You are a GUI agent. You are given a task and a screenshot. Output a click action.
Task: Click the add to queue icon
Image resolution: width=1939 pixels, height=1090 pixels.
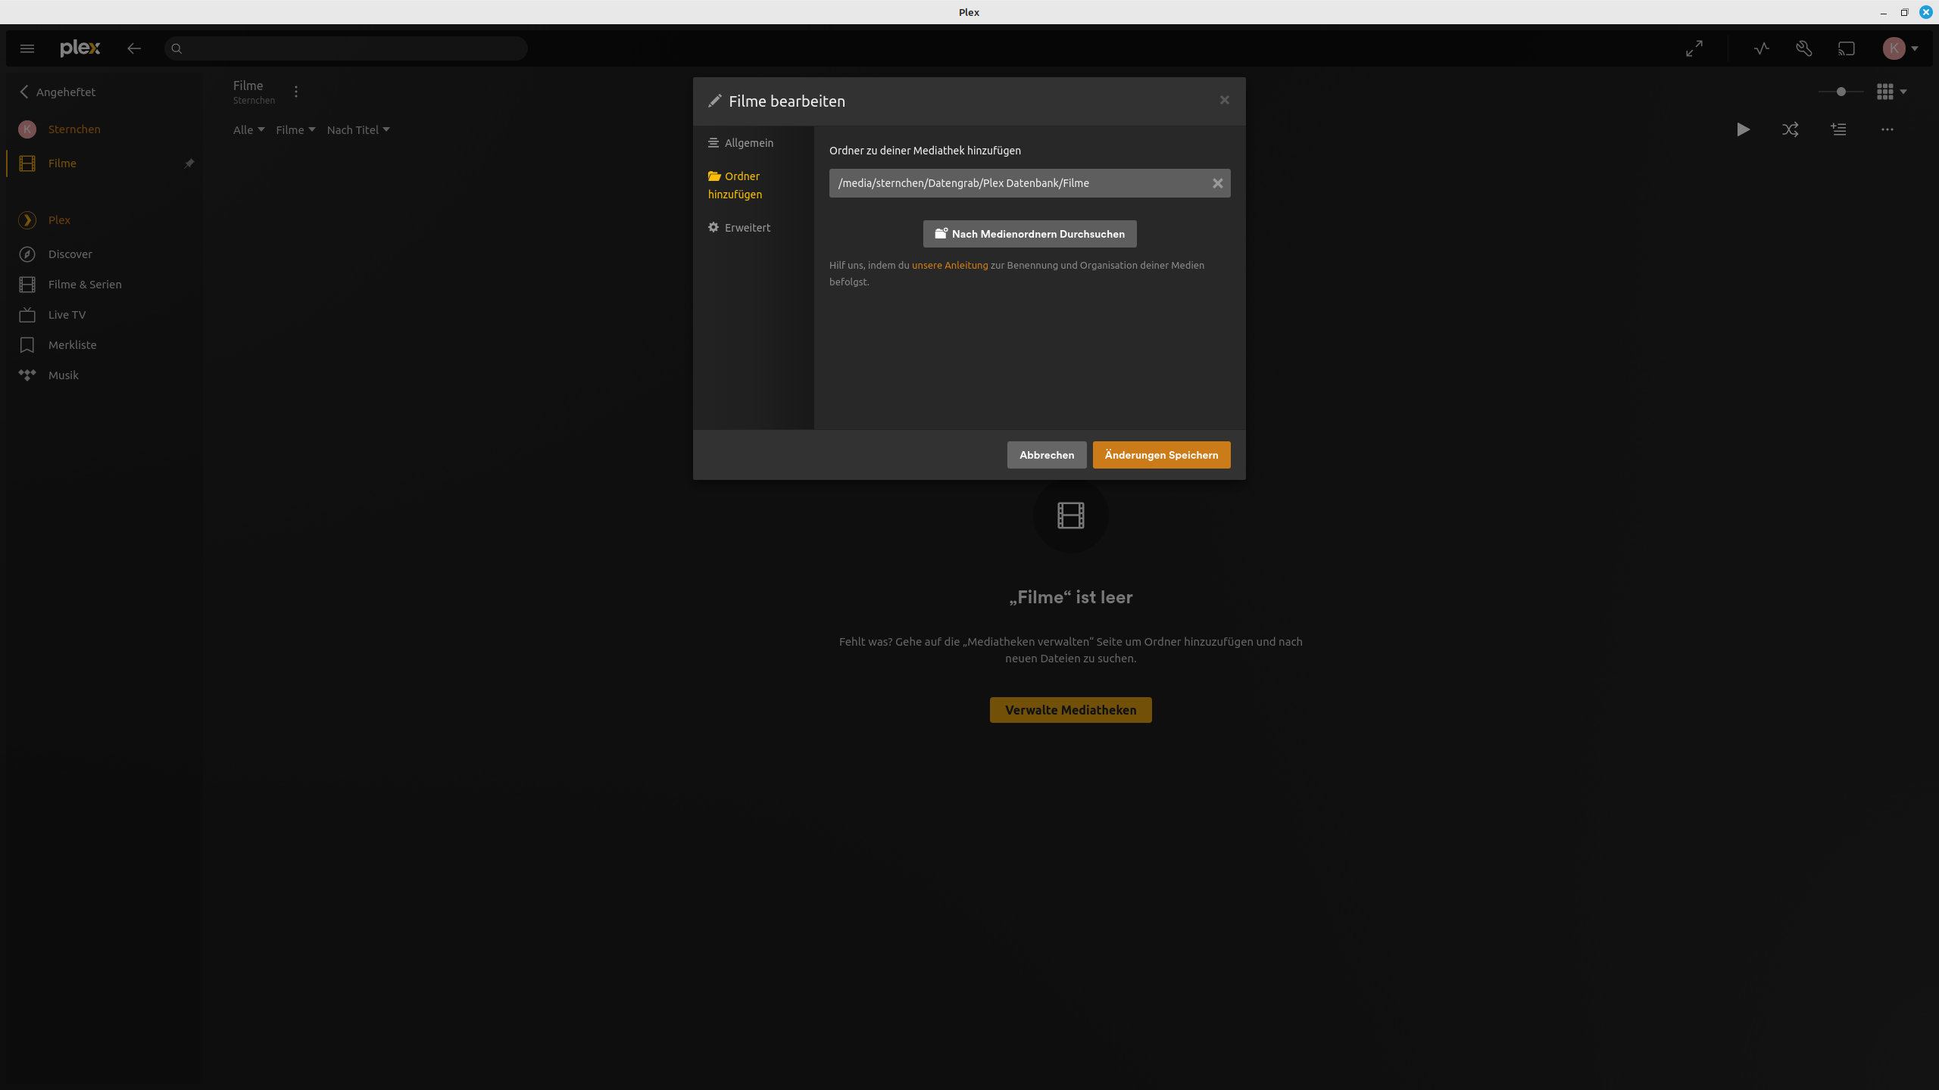(1839, 129)
